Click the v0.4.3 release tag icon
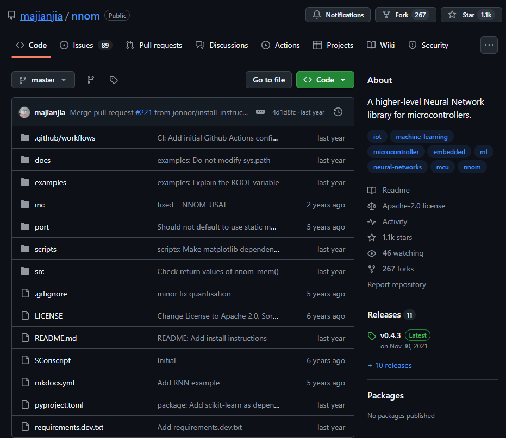506x438 pixels. 372,336
